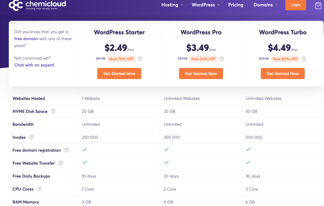Select the RAM Memory row label
Viewport: 324px width, 206px height.
26,202
